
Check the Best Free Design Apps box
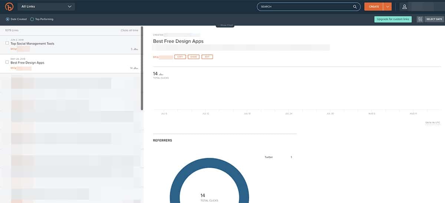7,62
